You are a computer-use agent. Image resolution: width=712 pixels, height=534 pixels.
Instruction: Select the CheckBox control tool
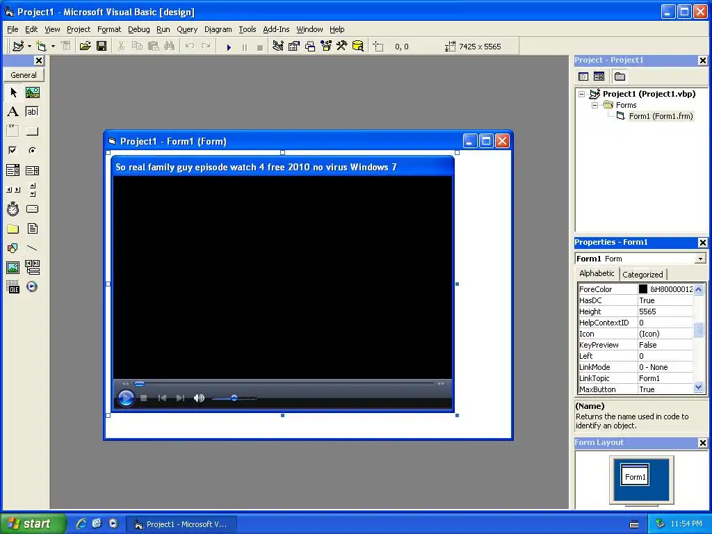(13, 150)
